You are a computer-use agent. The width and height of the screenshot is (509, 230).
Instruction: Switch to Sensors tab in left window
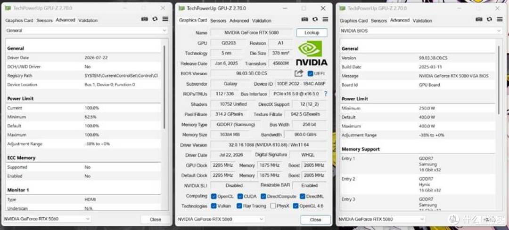pyautogui.click(x=44, y=20)
